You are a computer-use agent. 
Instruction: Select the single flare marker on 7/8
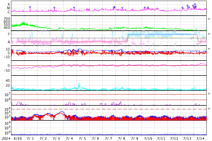[122, 8]
